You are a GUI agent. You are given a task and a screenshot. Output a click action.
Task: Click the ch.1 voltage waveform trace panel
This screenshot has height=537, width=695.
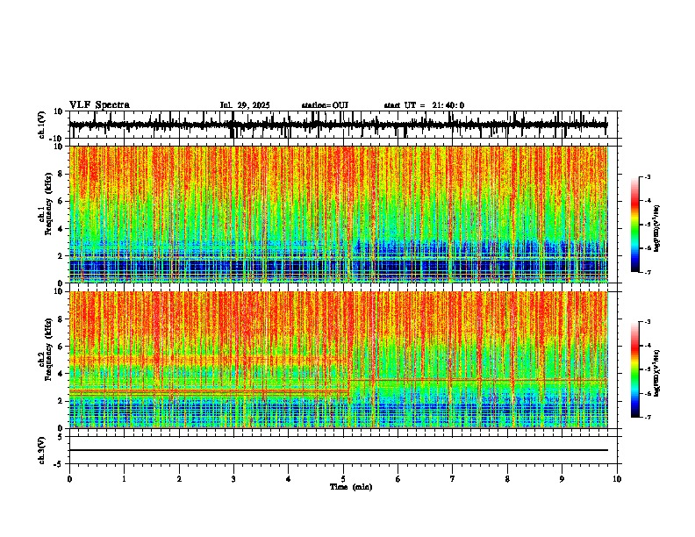pyautogui.click(x=343, y=125)
